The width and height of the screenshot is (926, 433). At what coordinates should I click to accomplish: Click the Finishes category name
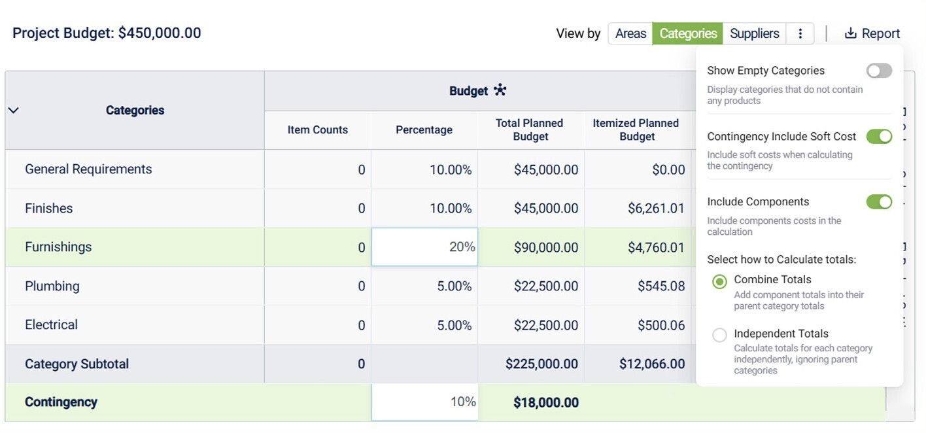pos(49,209)
